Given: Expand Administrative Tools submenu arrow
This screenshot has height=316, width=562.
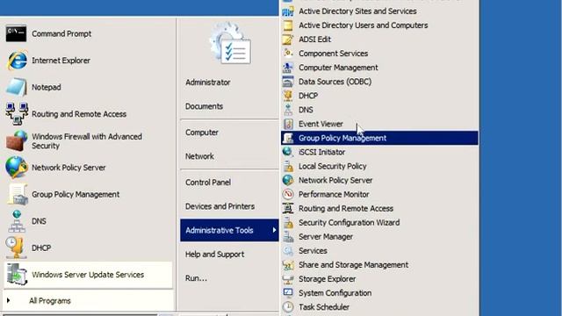Looking at the screenshot, I should [x=274, y=230].
